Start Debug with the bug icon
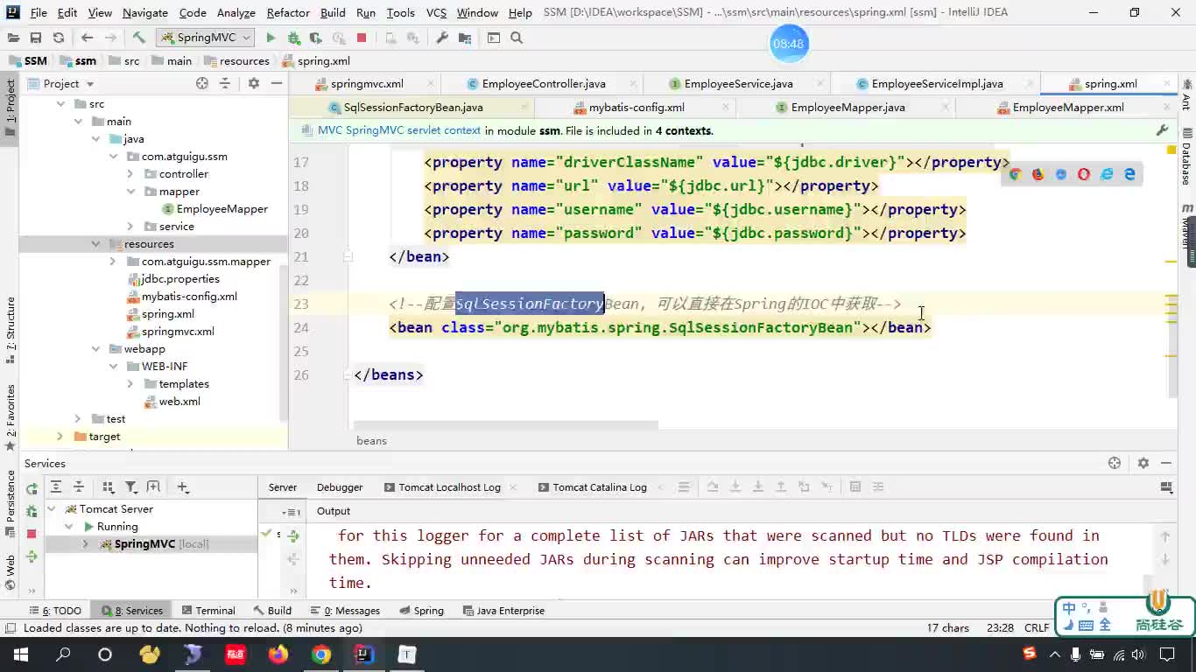The image size is (1196, 672). click(x=293, y=38)
